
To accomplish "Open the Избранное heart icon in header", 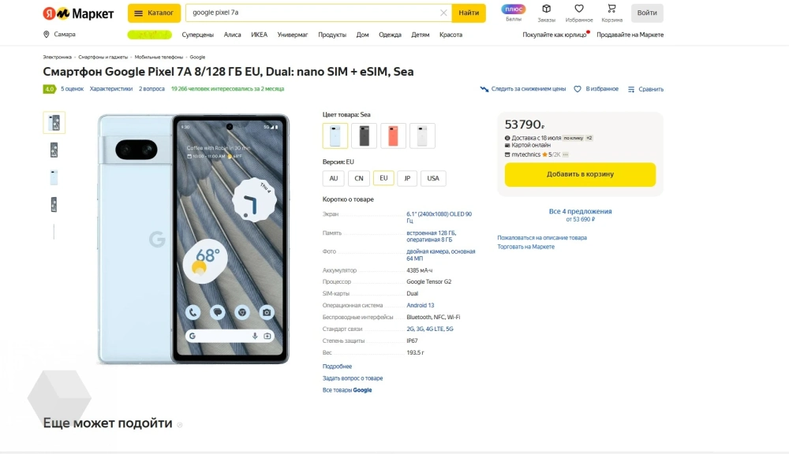I will coord(579,9).
